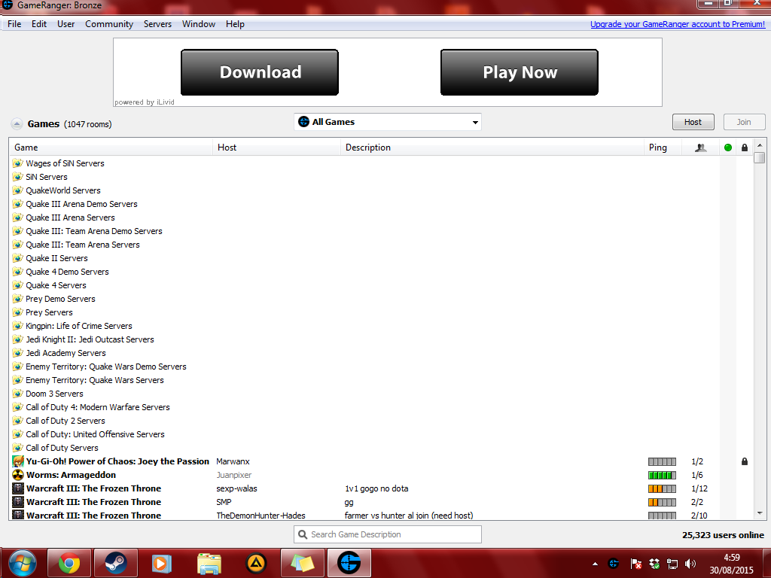Screen dimensions: 771x578
Task: Sort list by Game column header
Action: pyautogui.click(x=111, y=148)
